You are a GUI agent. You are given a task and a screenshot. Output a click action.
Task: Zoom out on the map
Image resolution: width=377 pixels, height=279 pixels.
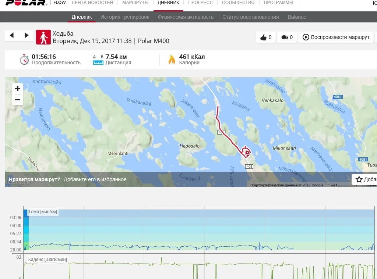[18, 100]
